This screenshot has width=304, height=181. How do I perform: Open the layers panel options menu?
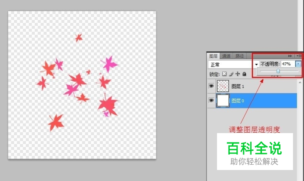point(299,56)
